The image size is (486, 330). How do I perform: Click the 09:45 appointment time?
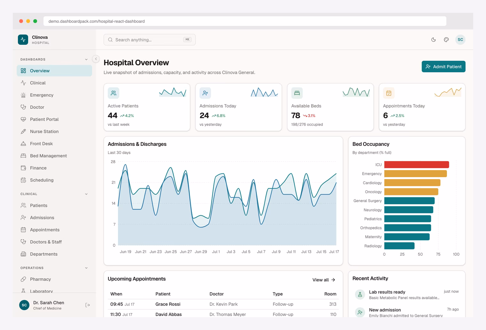(x=117, y=304)
